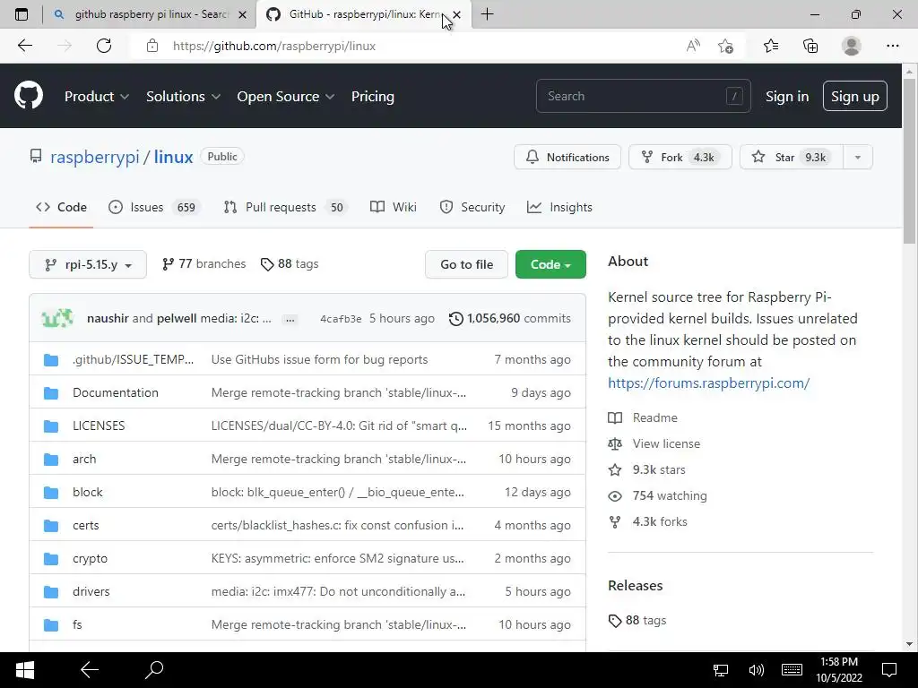
Task: Switch to the Code tab
Action: (61, 207)
